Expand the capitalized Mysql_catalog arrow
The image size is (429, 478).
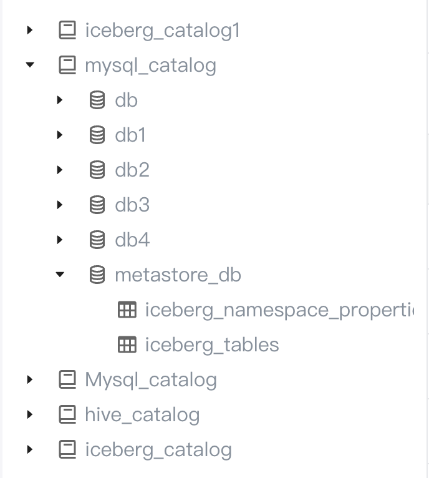click(x=30, y=379)
